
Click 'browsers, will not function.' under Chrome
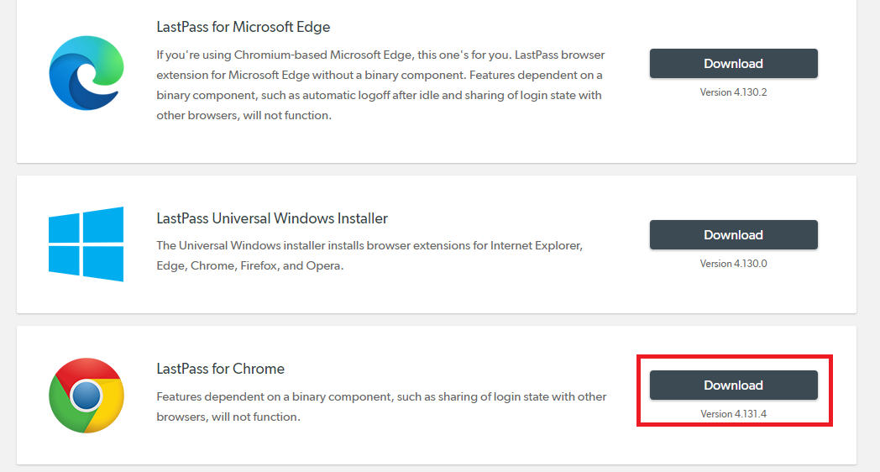(228, 417)
